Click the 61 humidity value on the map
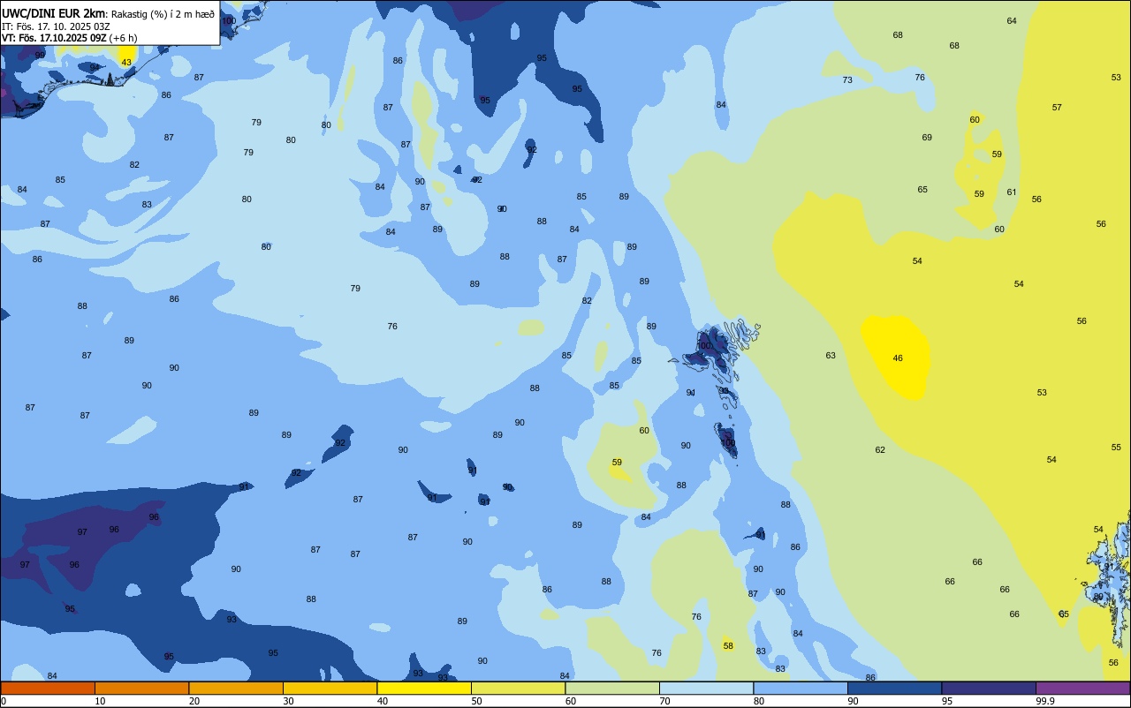The width and height of the screenshot is (1131, 708). (1012, 192)
